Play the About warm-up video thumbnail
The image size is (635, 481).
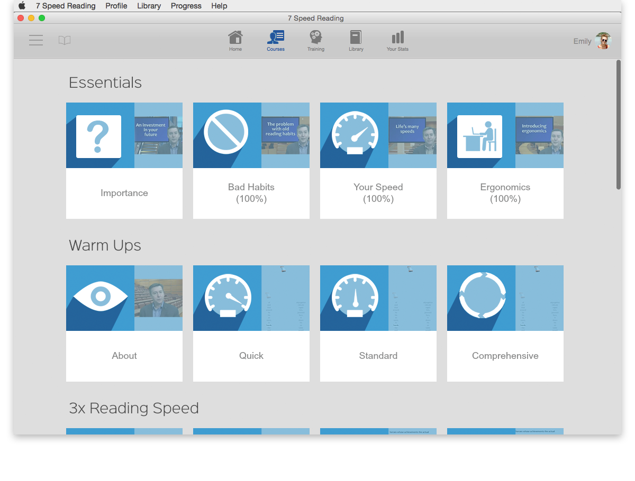click(158, 298)
